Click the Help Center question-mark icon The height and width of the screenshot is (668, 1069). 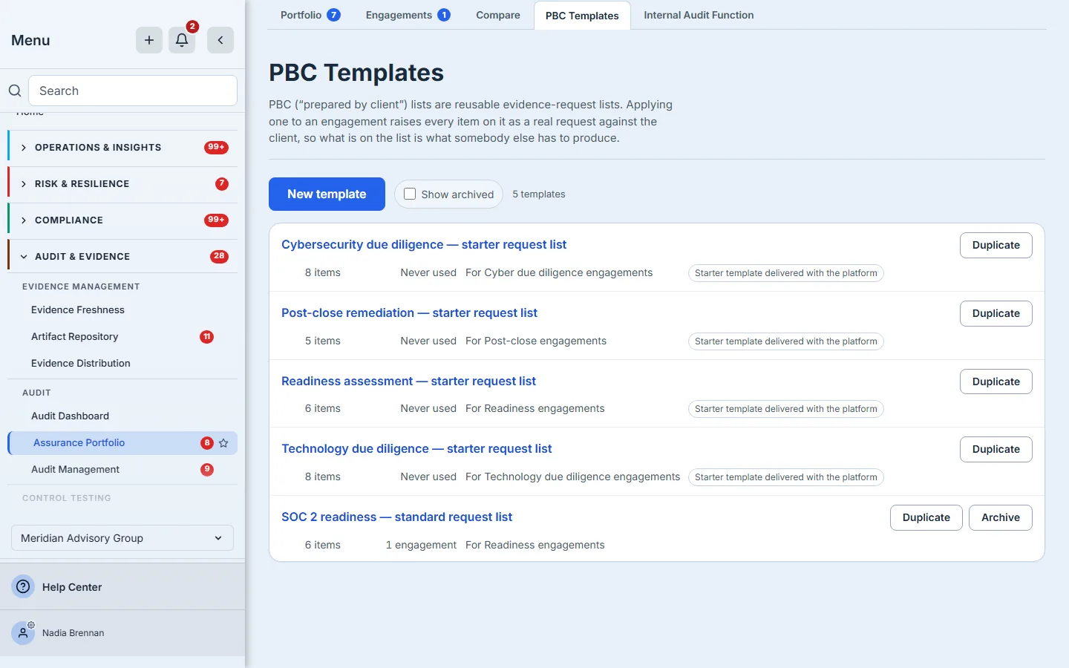tap(23, 586)
